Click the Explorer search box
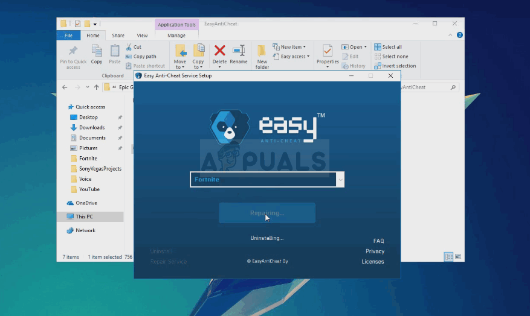The height and width of the screenshot is (316, 530). 430,87
